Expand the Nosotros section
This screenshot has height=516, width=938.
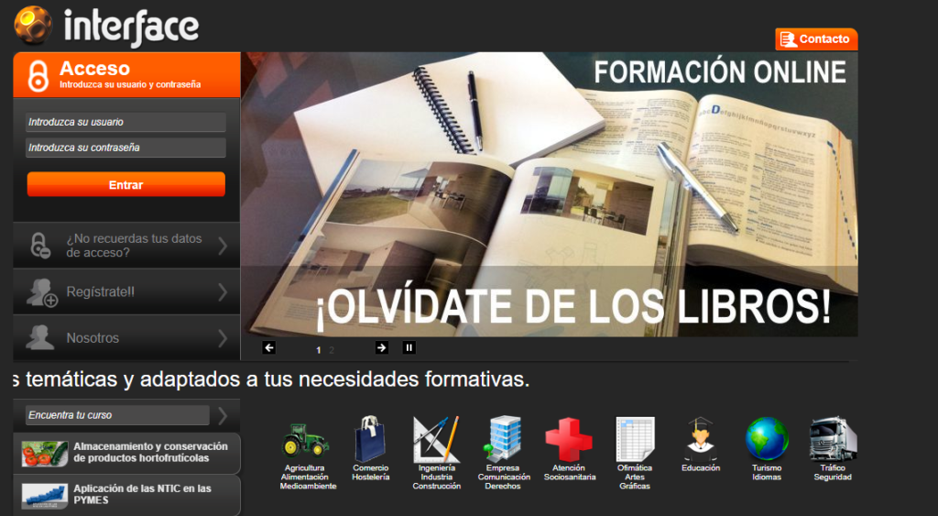click(x=126, y=338)
